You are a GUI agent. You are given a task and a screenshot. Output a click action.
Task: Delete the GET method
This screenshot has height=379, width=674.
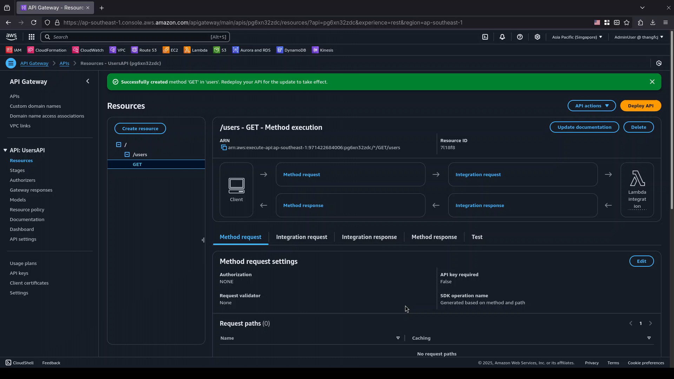click(639, 127)
